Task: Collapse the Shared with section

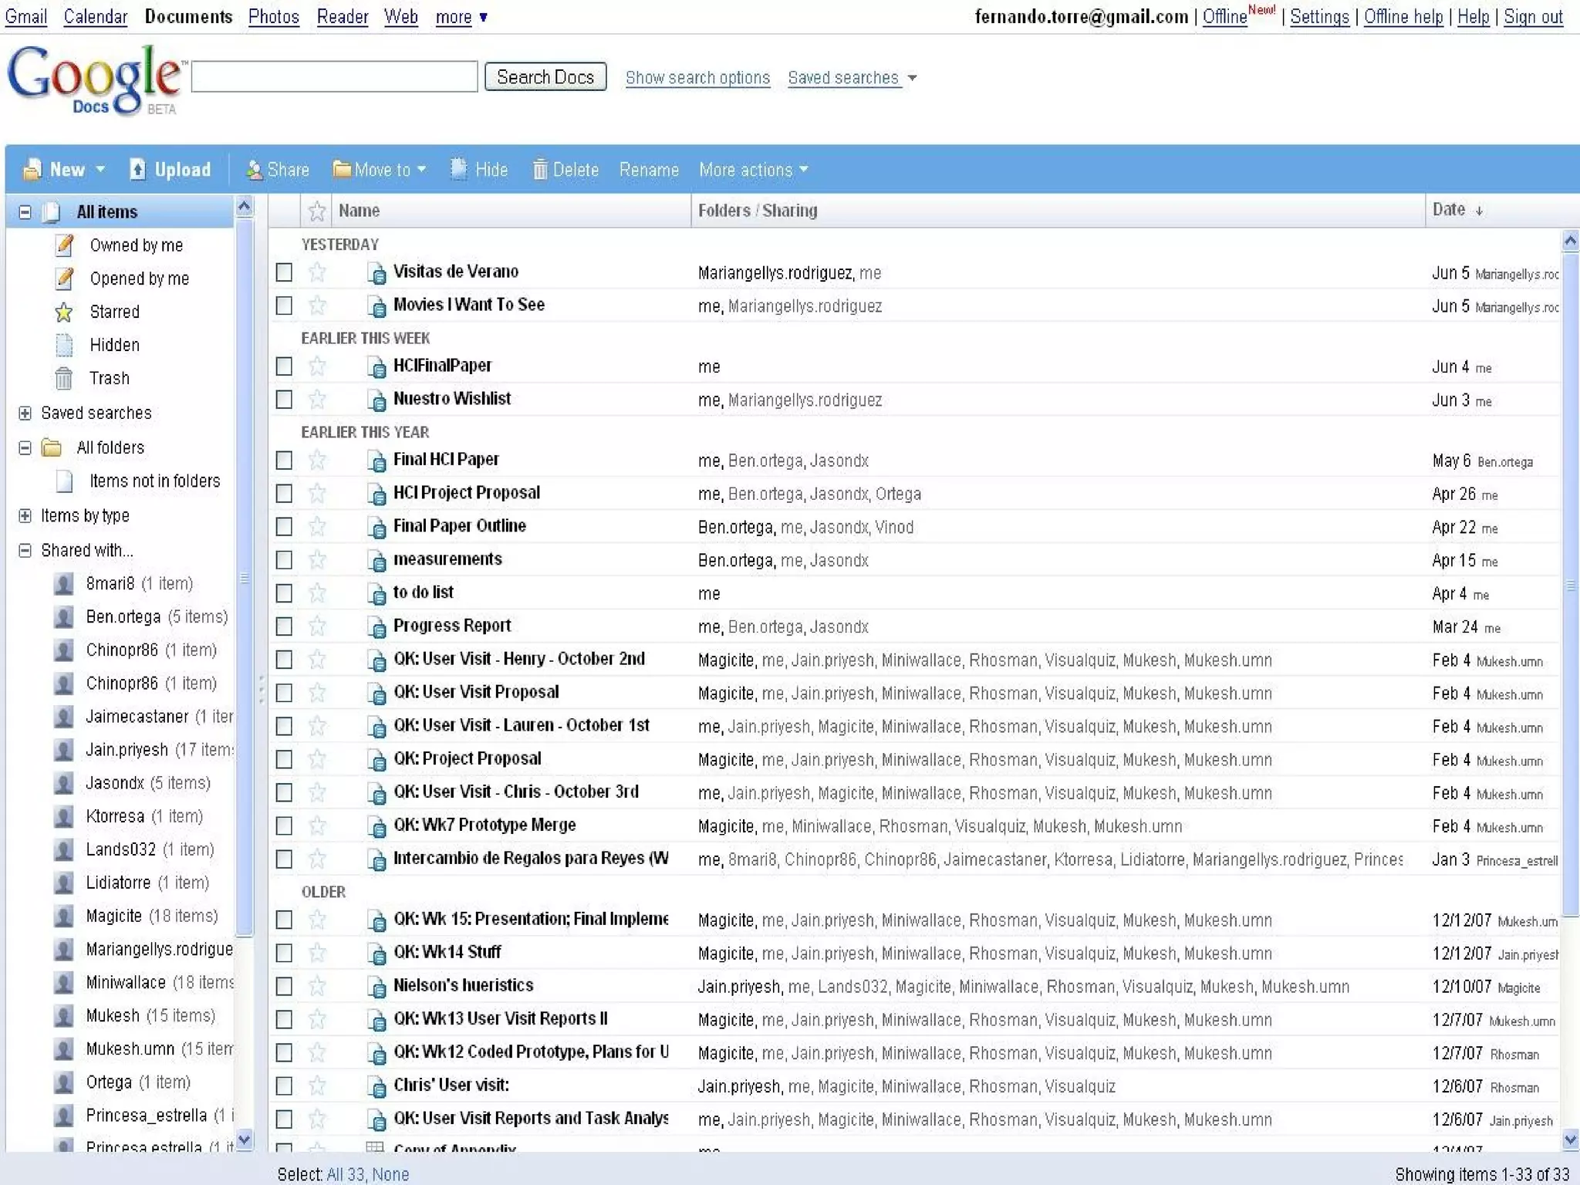Action: (25, 550)
